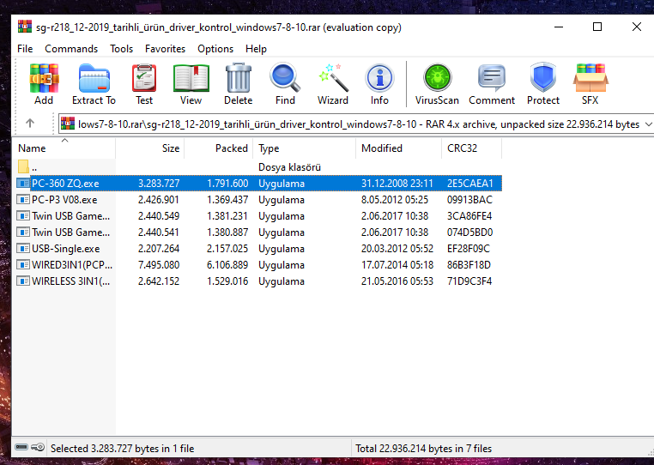This screenshot has width=654, height=465.
Task: Click packed size 2.157.025
Action: tap(227, 249)
